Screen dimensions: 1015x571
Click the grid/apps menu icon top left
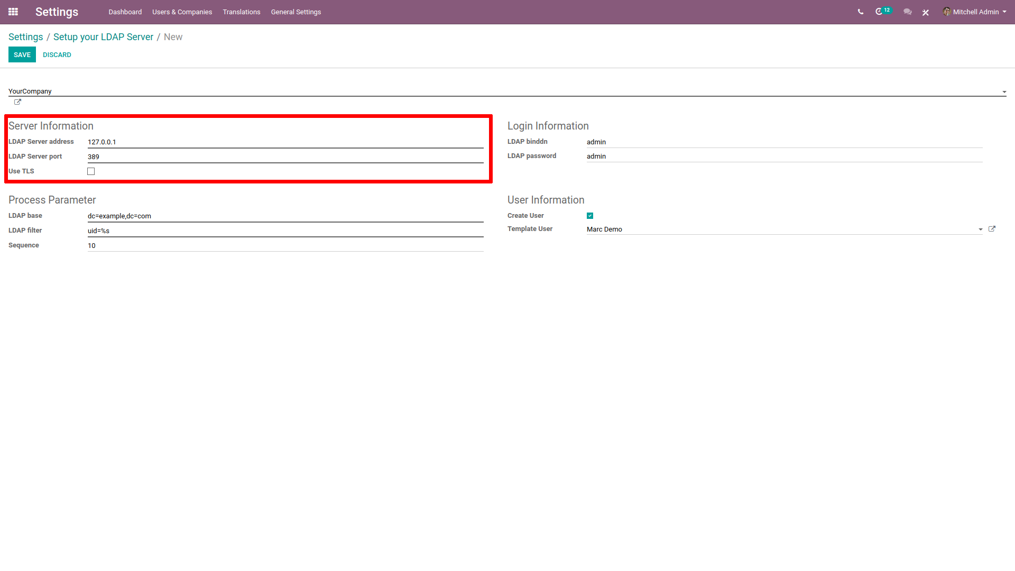13,12
